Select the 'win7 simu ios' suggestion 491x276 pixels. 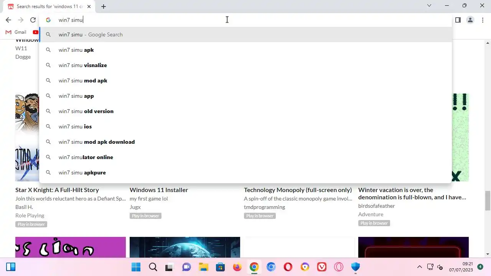pos(245,127)
